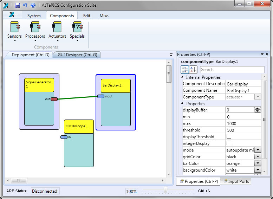Click the Undo arrow icon
The width and height of the screenshot is (273, 199).
point(25,5)
